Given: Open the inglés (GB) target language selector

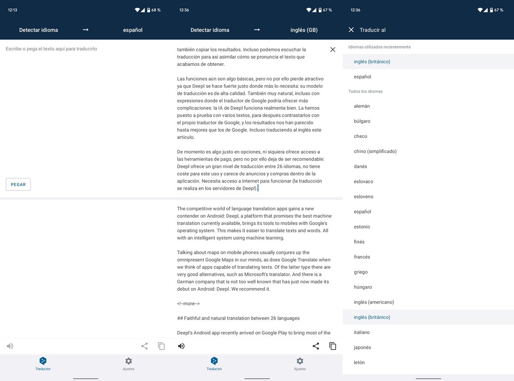Looking at the screenshot, I should point(304,30).
